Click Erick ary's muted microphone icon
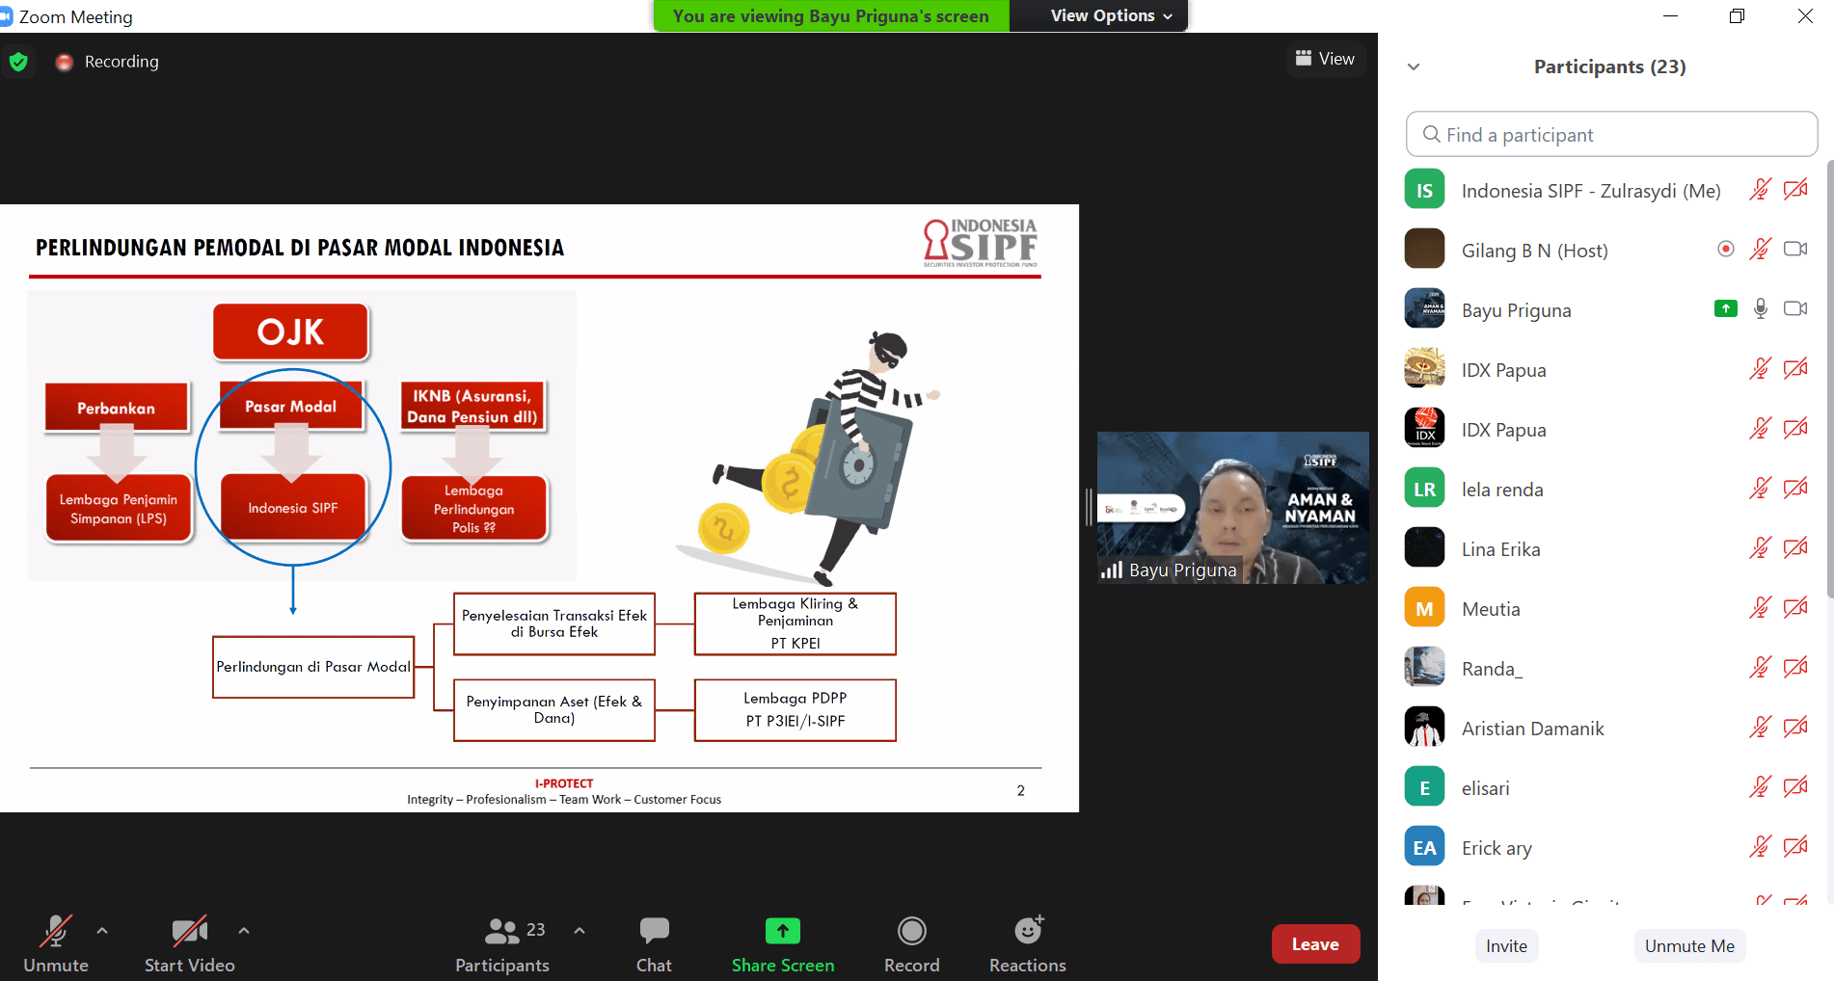 (x=1760, y=847)
